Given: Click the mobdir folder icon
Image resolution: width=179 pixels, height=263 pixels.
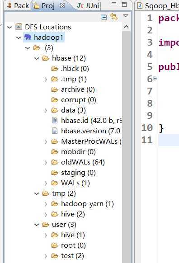Looking at the screenshot, I should (55, 152).
